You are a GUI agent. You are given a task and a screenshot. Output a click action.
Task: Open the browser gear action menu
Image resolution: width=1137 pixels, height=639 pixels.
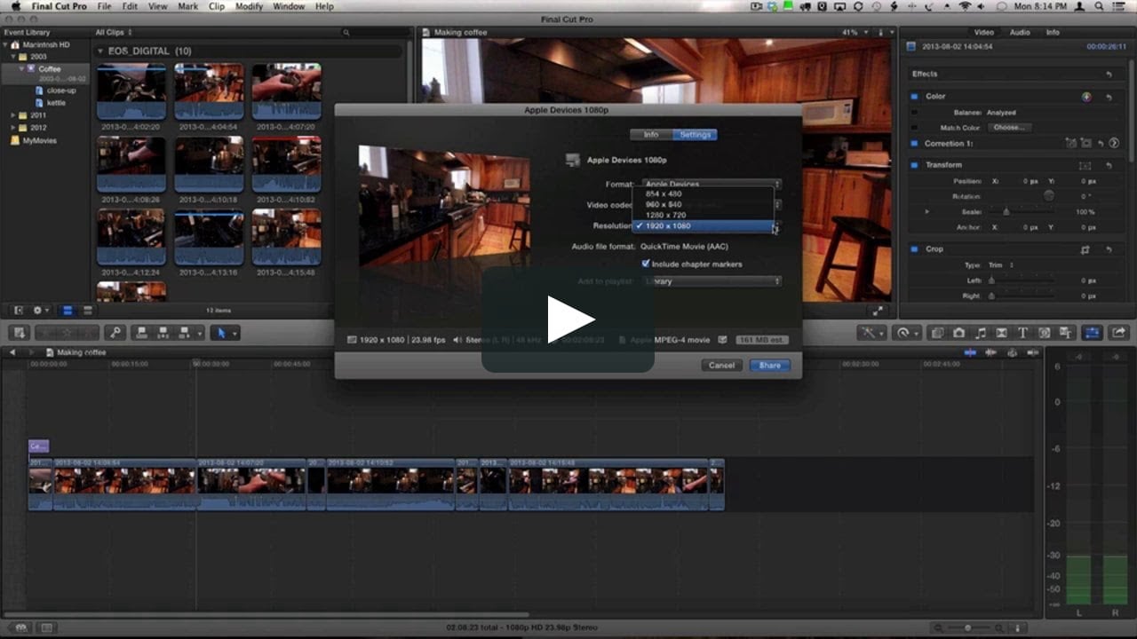click(40, 311)
